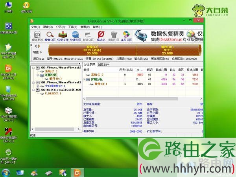The width and height of the screenshot is (236, 177).
Task: Open the Recover Files (恢复文件) tool
Action: point(63,36)
